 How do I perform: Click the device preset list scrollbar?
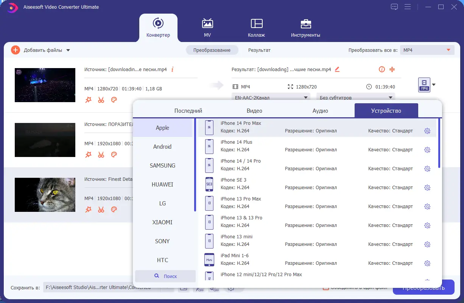(x=439, y=143)
